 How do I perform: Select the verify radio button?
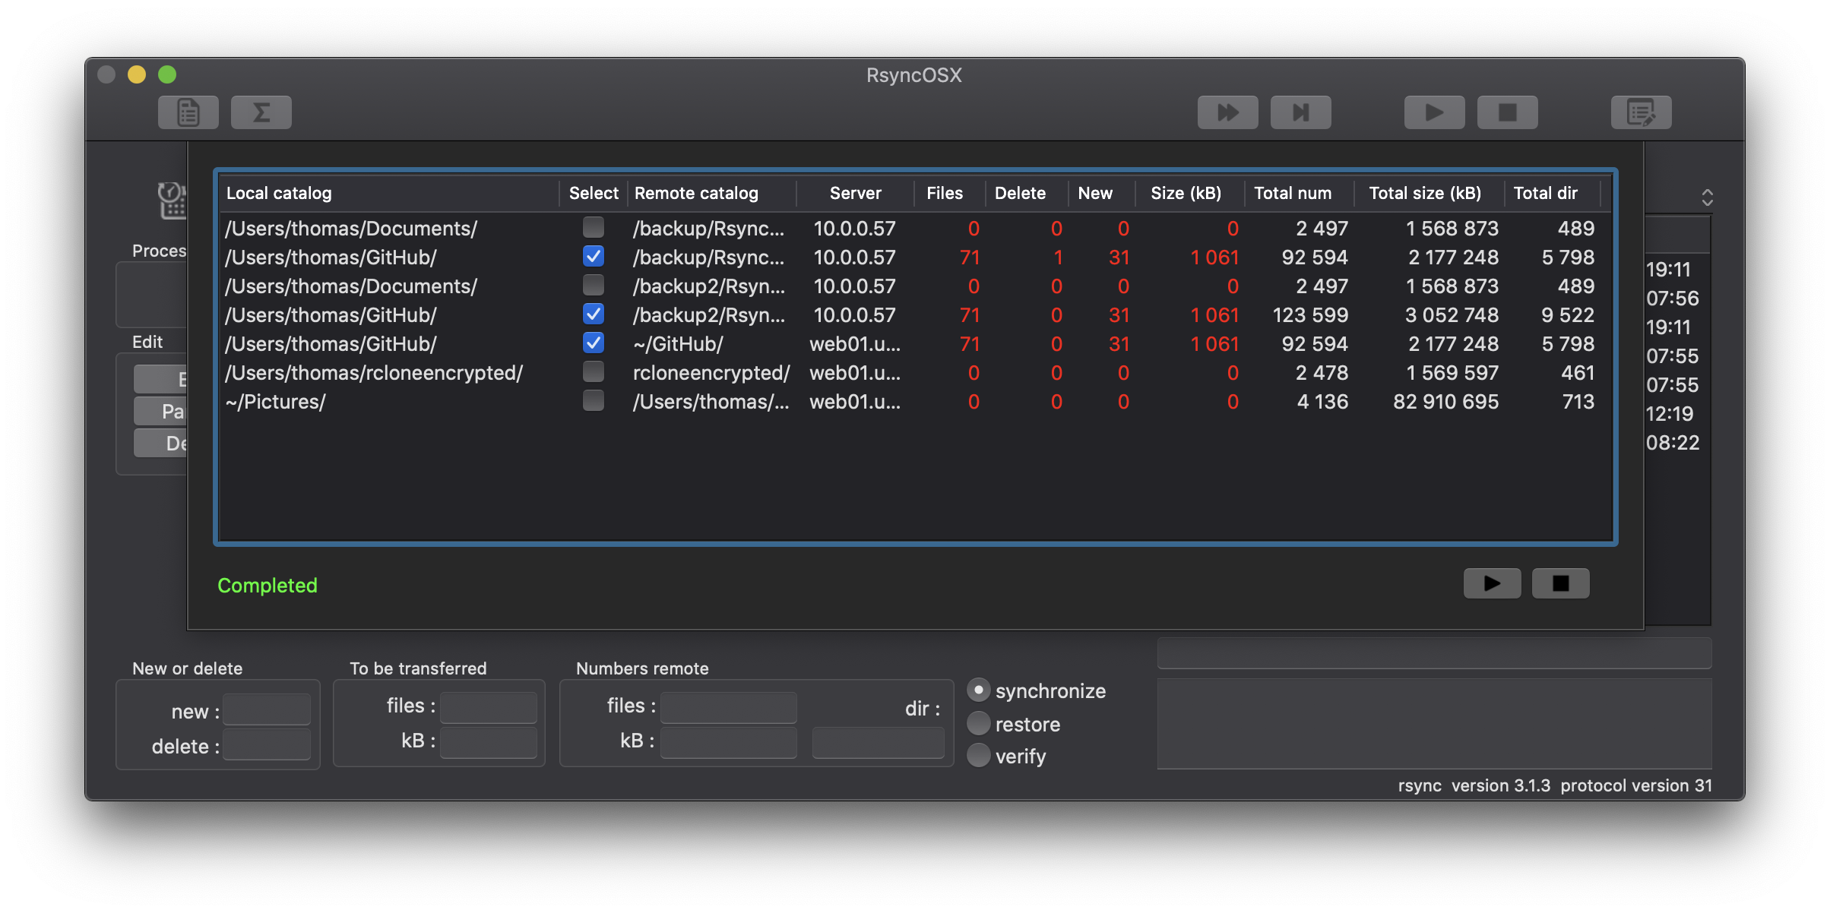point(979,756)
